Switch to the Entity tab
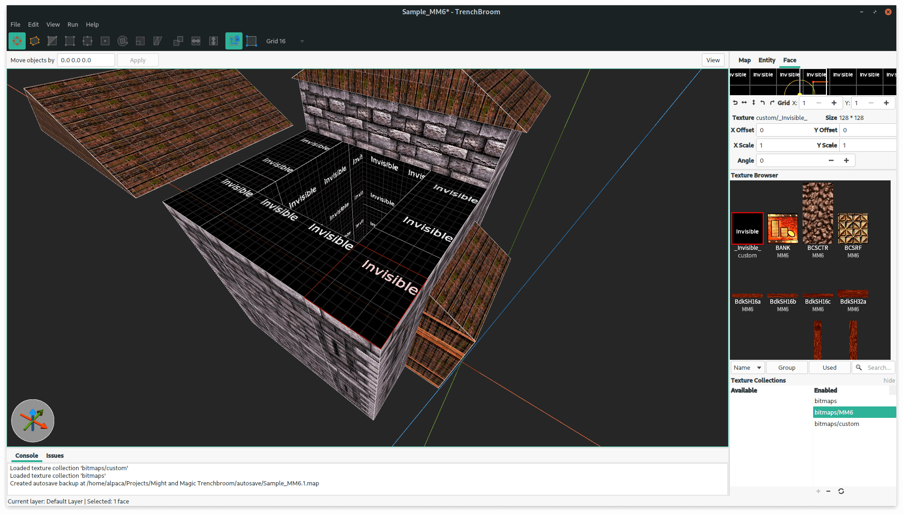903x514 pixels. (x=767, y=60)
